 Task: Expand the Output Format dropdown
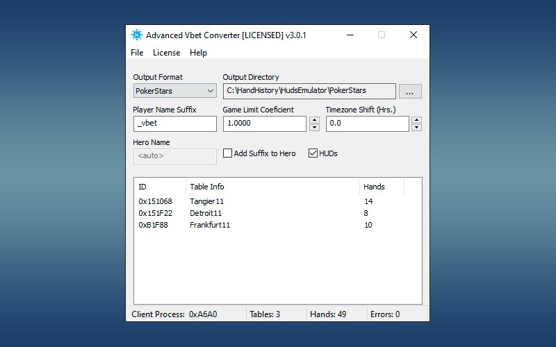coord(211,91)
